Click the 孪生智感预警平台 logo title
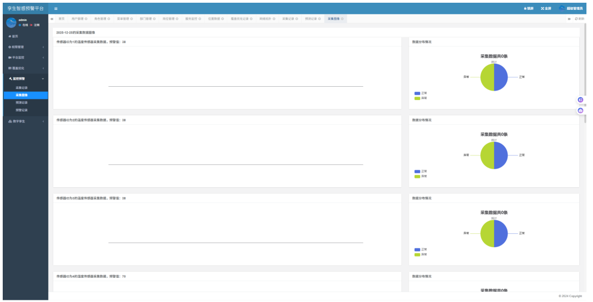The height and width of the screenshot is (302, 593). point(26,8)
